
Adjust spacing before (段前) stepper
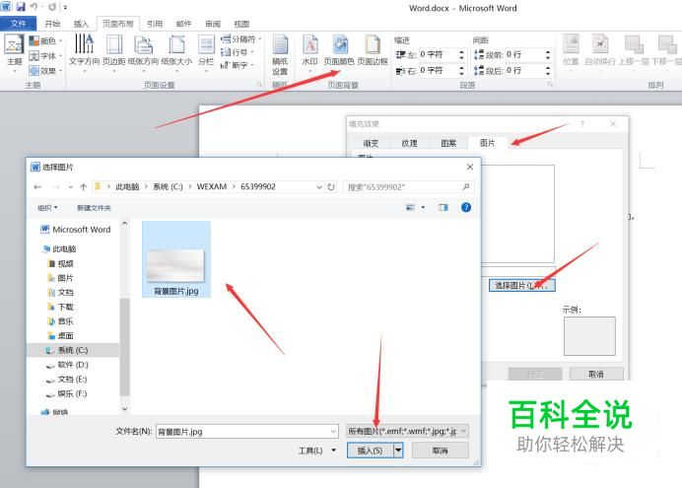548,55
